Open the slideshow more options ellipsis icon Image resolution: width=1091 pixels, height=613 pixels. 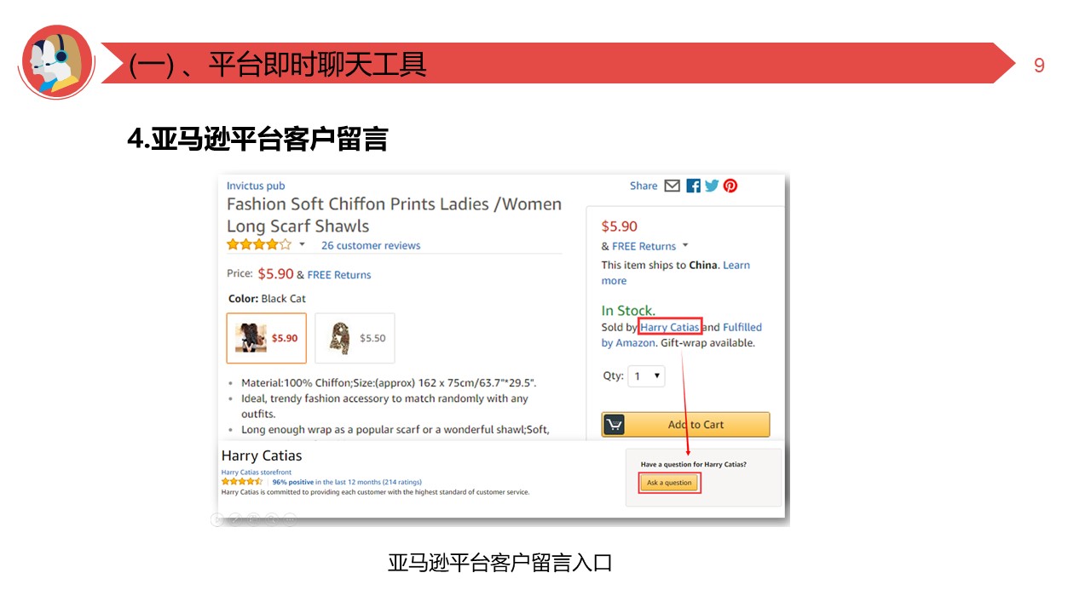(290, 518)
